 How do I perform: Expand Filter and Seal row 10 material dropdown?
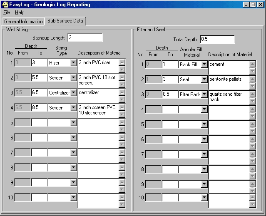click(204, 197)
